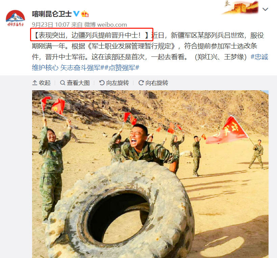The image size is (277, 258).
Task: Rotate the image left with 向左旋转
Action: tap(114, 83)
